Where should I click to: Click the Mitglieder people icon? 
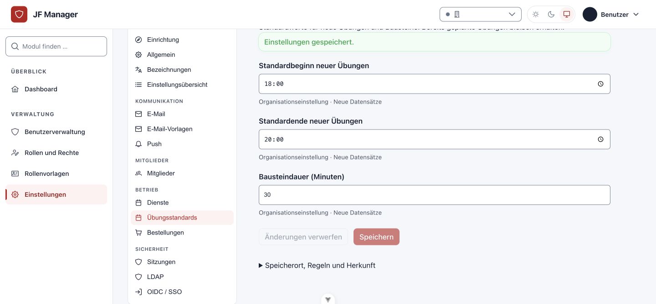138,173
